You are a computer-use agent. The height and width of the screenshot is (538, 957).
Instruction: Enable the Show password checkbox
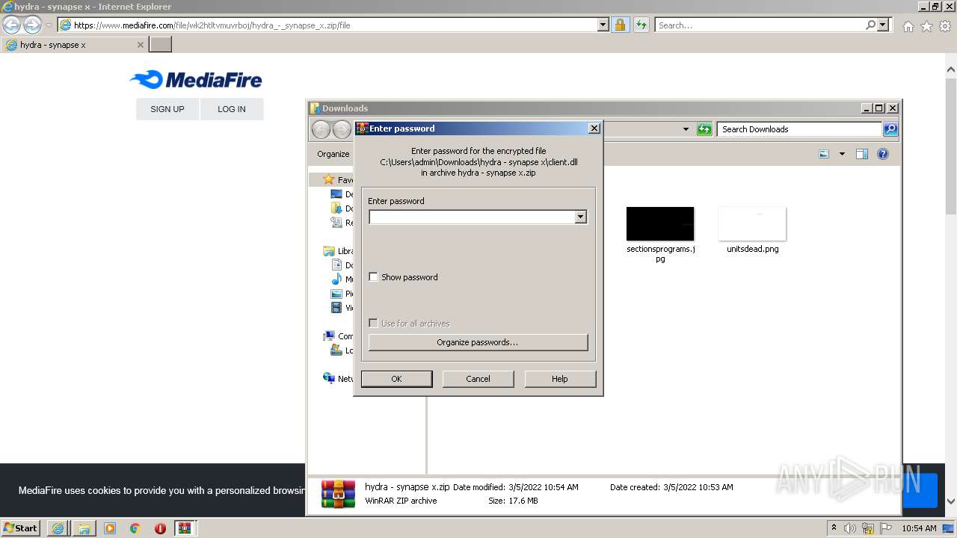[x=374, y=277]
